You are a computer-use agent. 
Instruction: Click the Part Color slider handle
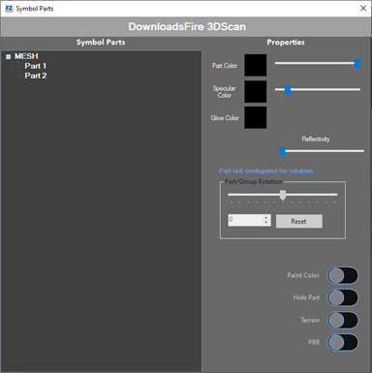click(x=357, y=64)
